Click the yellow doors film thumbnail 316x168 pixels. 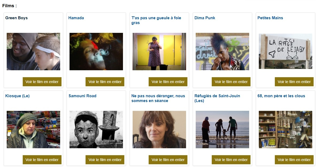coord(159,52)
